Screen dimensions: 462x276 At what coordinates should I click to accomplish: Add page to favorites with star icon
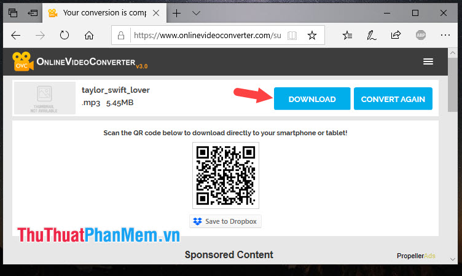(311, 36)
